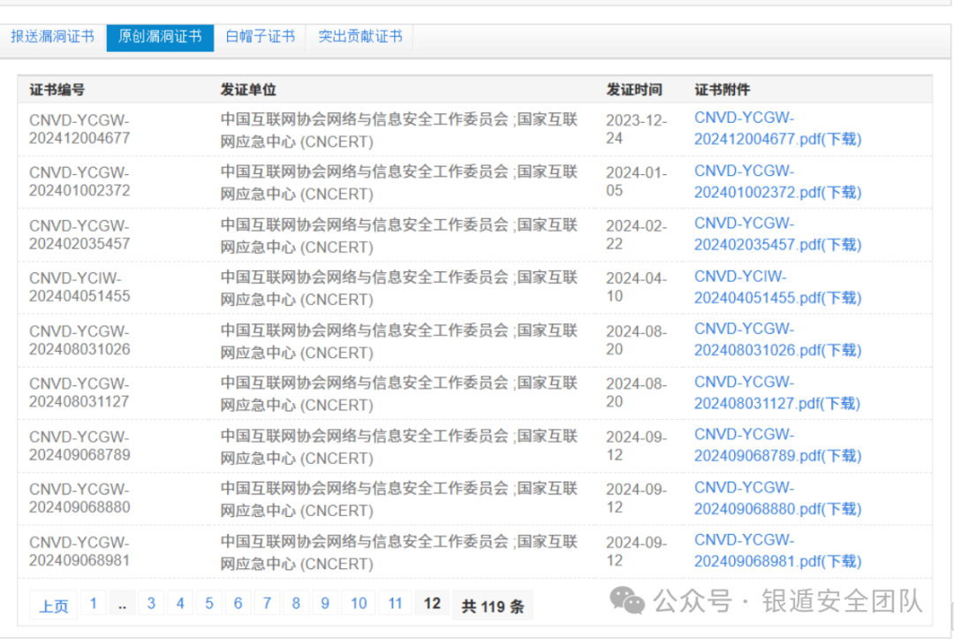Download CNVD-YCGW-202409068789.pdf attachment

click(777, 445)
